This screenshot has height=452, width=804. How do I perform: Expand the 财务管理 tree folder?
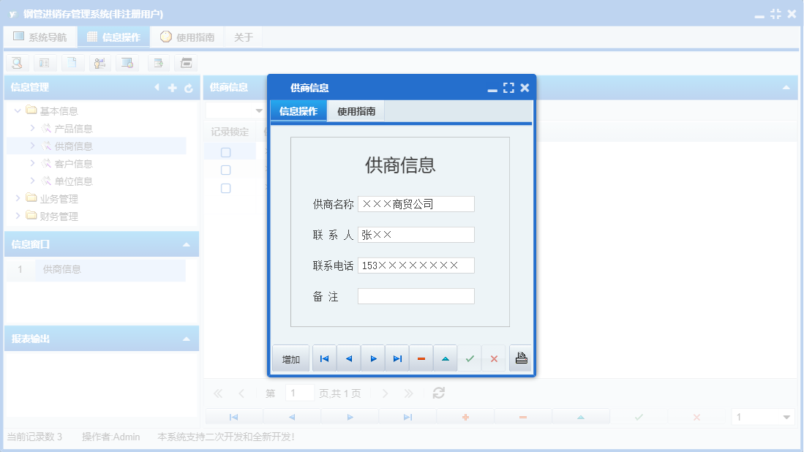click(16, 216)
